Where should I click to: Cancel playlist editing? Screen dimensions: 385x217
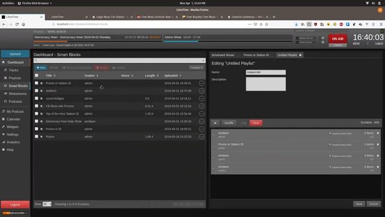click(373, 204)
